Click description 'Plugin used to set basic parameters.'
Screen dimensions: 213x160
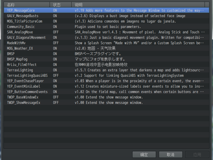point(108,27)
